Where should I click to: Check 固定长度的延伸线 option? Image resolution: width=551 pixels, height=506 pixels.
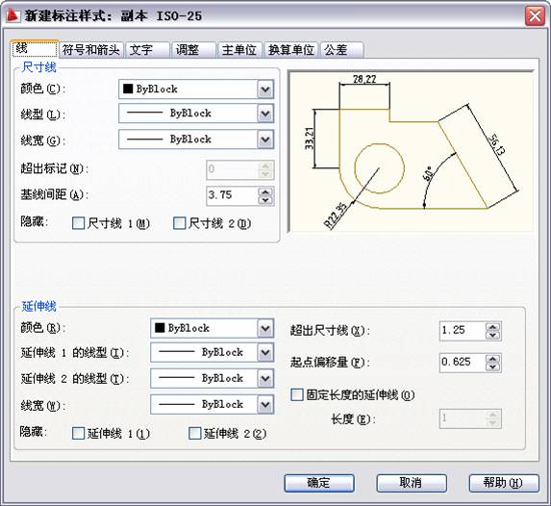pyautogui.click(x=296, y=394)
